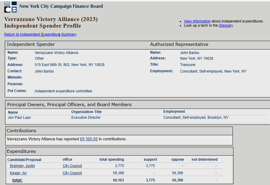Click the Independent Spender Profile heading
270x185 pixels.
(x=43, y=26)
